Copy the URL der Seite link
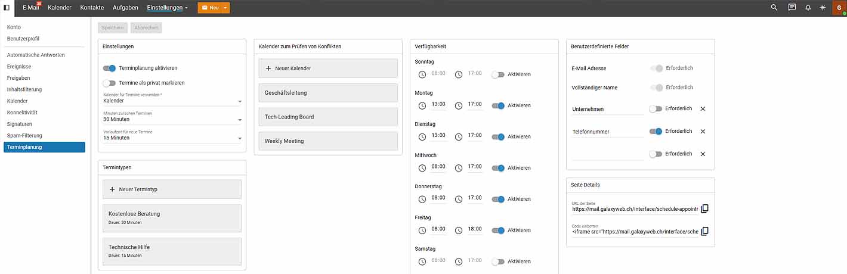The height and width of the screenshot is (274, 847). (704, 208)
